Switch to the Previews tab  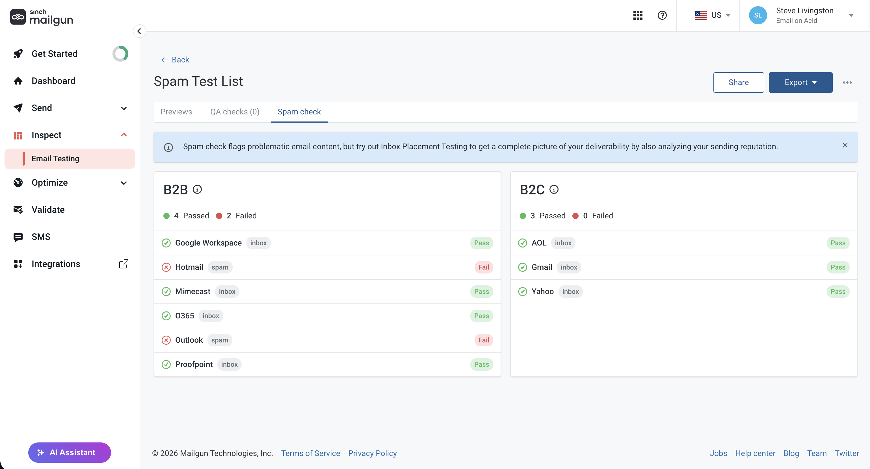click(176, 112)
